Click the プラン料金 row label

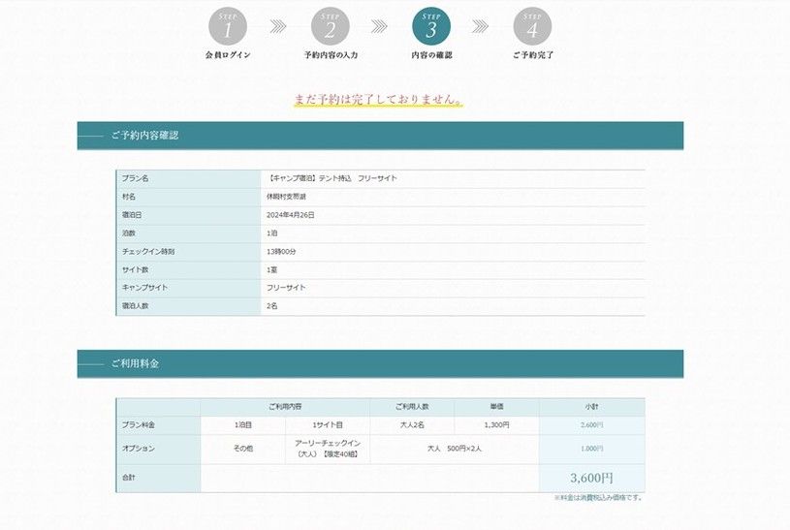coord(139,425)
